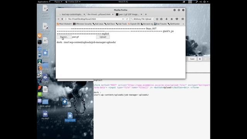
Task: Show site information icon in address bar
Action: (66, 19)
